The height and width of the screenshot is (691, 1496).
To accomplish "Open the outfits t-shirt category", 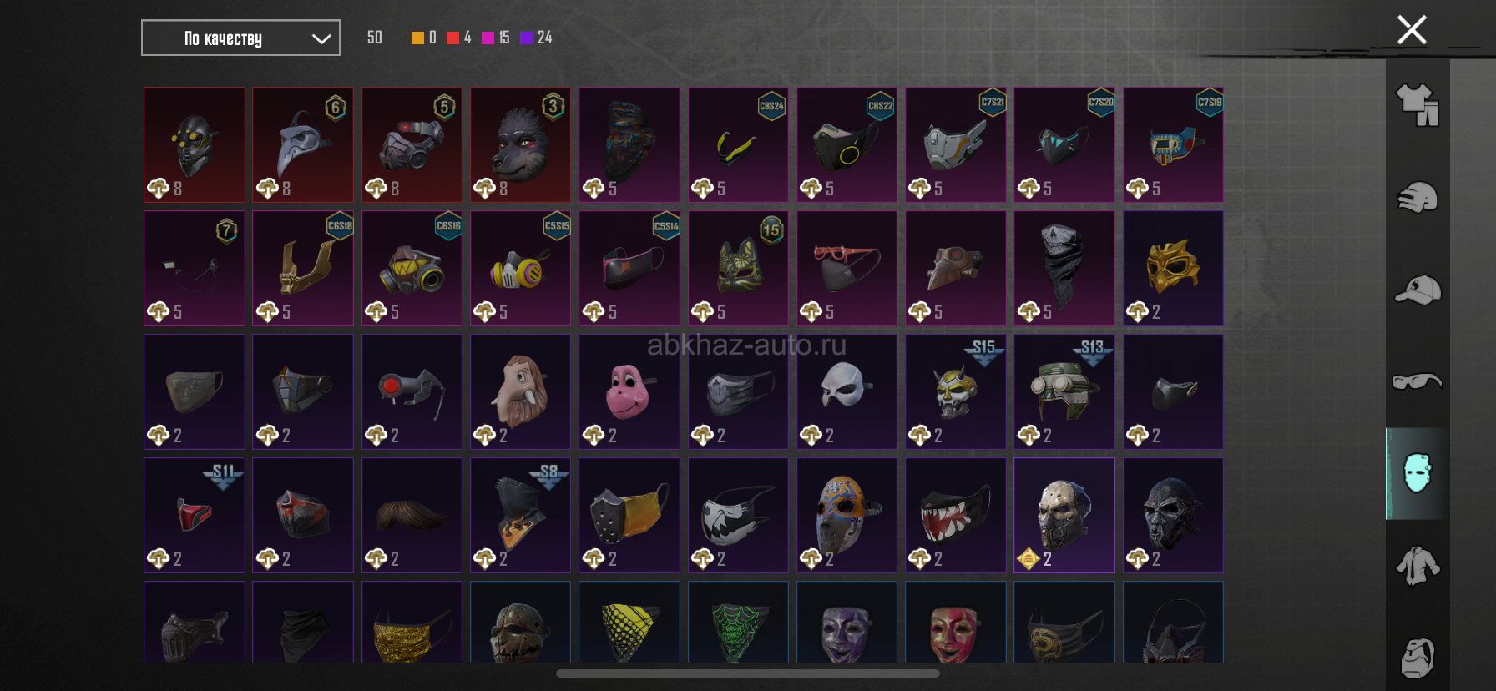I will 1418,105.
